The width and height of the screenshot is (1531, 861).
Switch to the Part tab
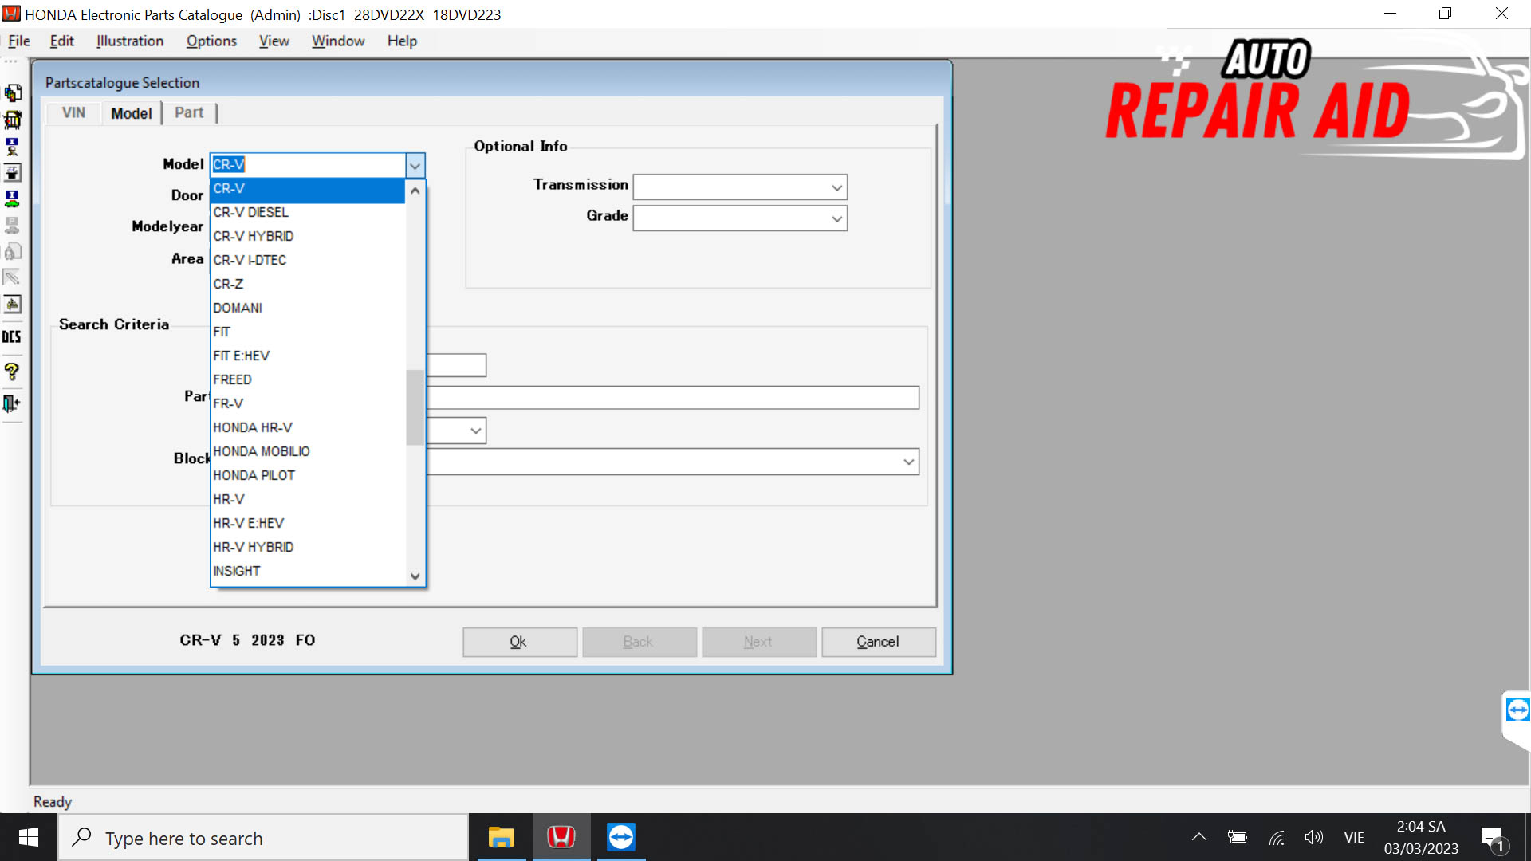pyautogui.click(x=187, y=112)
